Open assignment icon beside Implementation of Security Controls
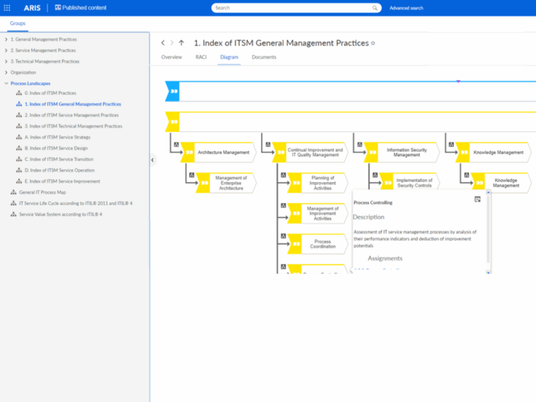 coord(375,175)
